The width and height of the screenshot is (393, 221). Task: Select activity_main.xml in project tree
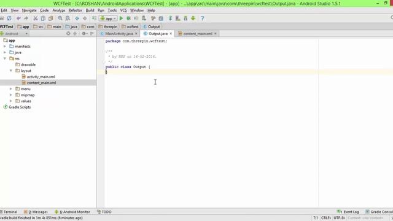click(41, 77)
